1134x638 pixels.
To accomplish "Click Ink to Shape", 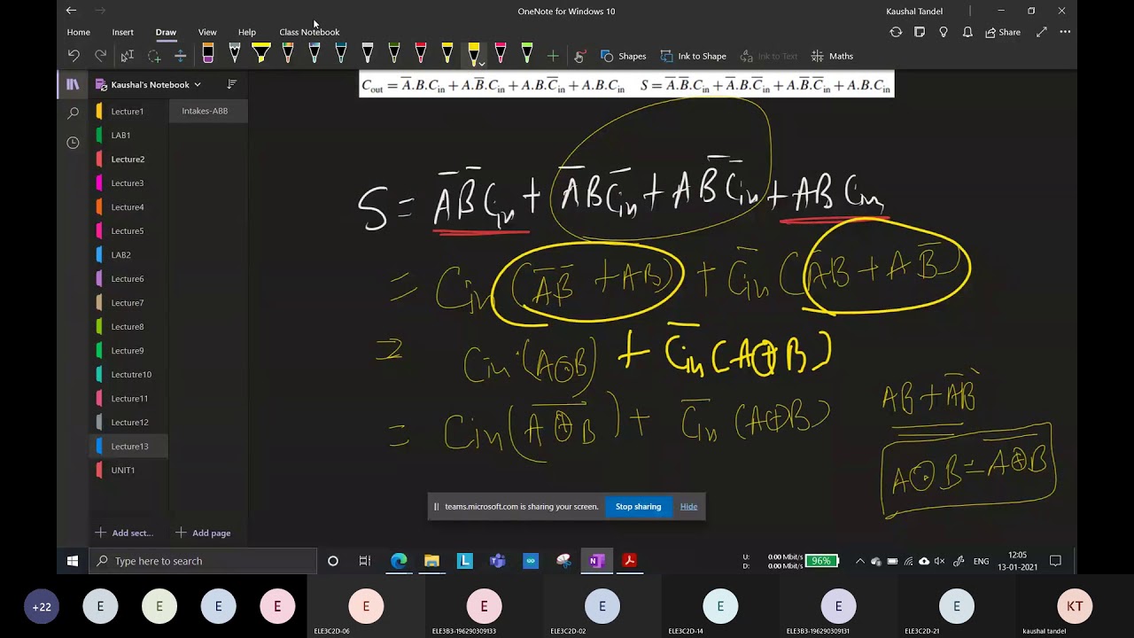I will pos(693,56).
